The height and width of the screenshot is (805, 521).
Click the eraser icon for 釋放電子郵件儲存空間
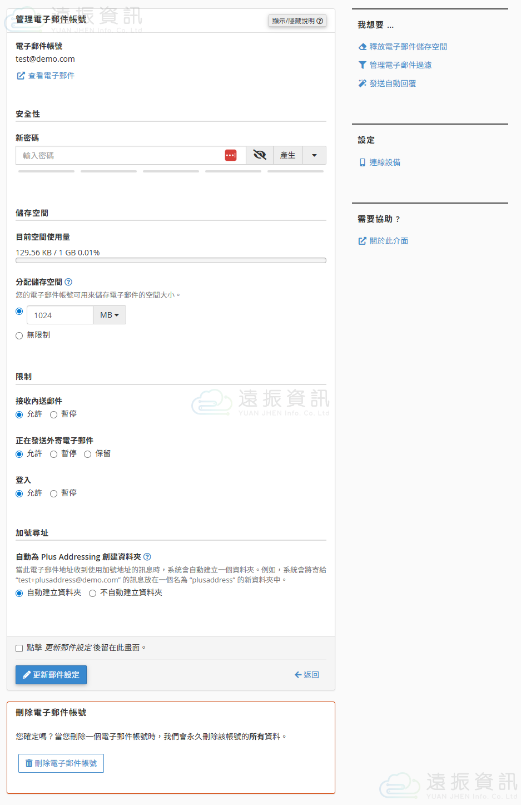click(x=363, y=47)
